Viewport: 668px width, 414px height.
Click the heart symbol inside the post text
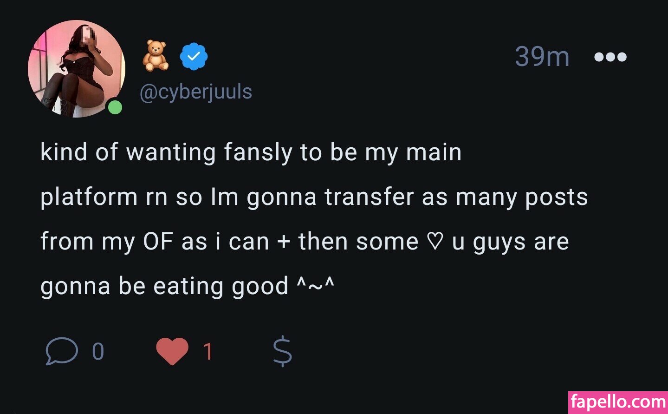[x=435, y=242]
